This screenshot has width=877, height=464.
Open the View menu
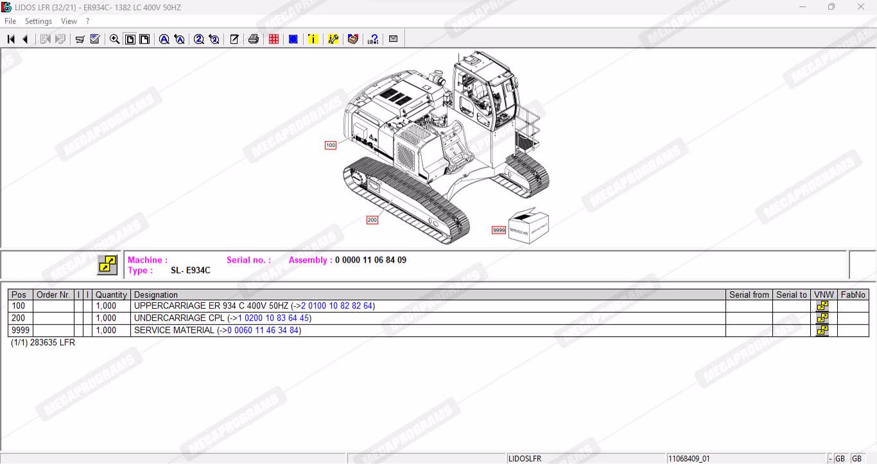(69, 21)
